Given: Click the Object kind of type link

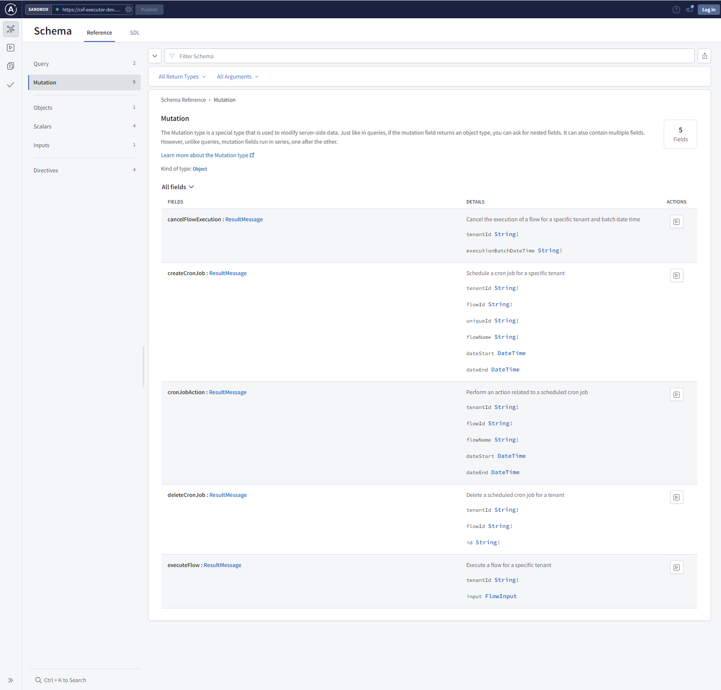Looking at the screenshot, I should tap(200, 169).
